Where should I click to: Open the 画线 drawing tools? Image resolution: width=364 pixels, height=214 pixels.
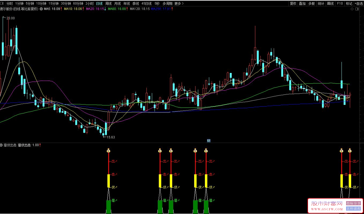pos(330,4)
